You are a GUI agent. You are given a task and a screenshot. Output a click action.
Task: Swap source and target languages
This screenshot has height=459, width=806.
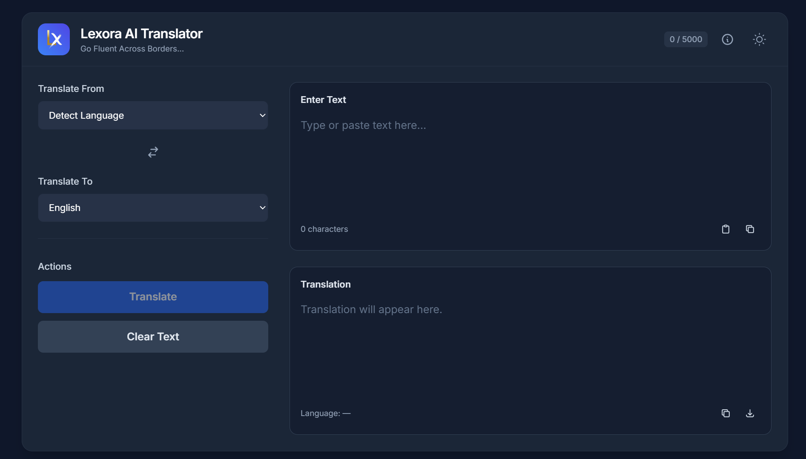pyautogui.click(x=153, y=152)
